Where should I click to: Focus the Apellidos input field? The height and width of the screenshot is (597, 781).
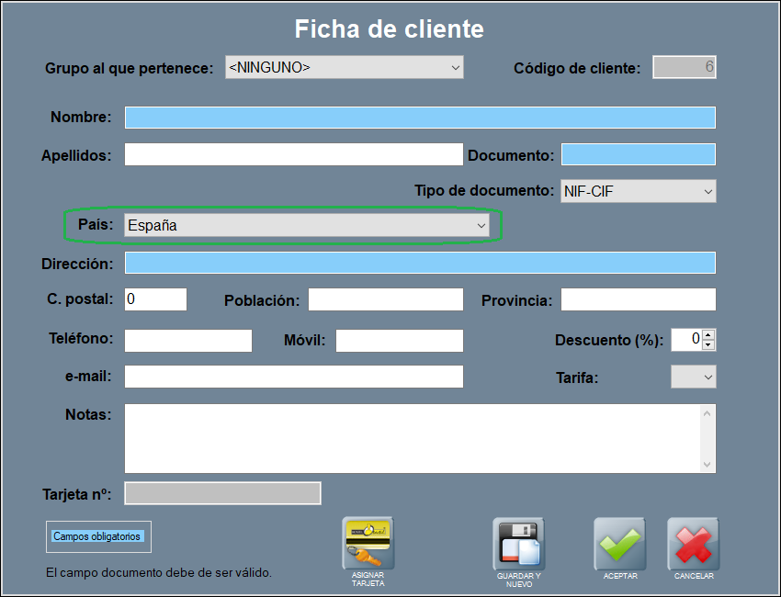tap(293, 154)
